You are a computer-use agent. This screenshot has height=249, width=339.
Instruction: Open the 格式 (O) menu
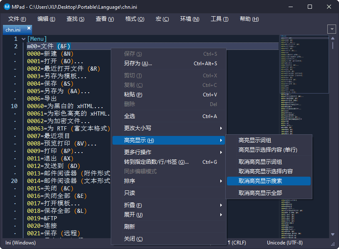135,19
